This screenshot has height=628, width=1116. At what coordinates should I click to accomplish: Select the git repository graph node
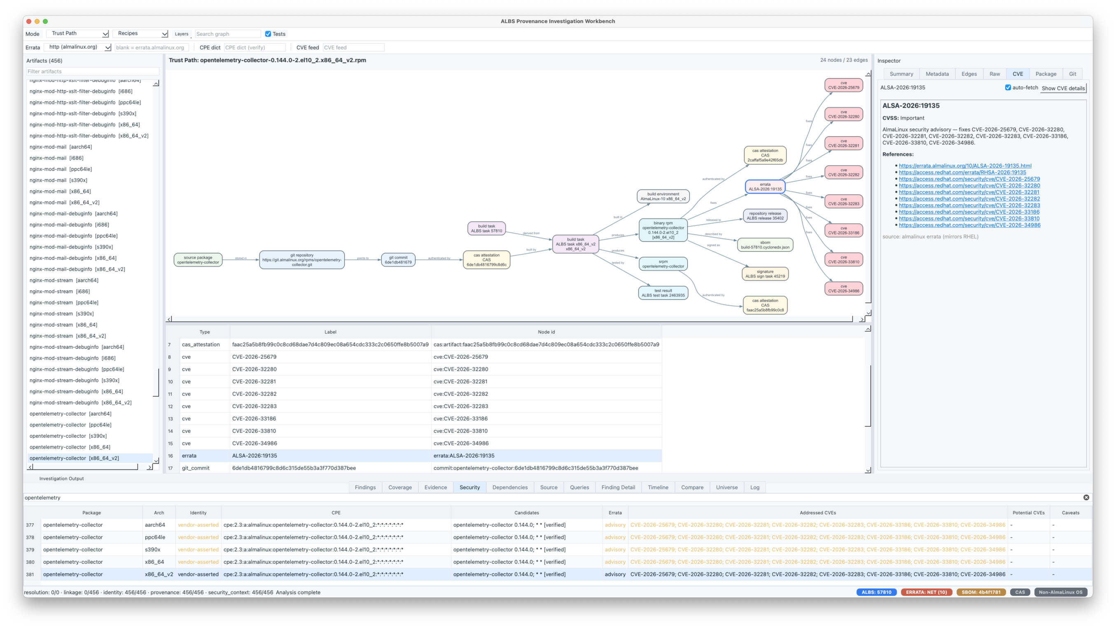pos(302,260)
